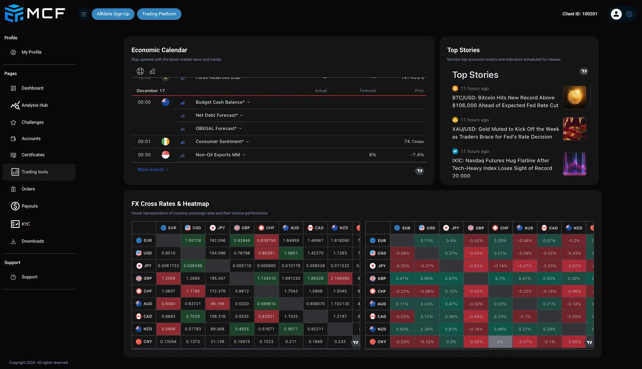The image size is (642, 369).
Task: Select the globe icon in Economic Calendar
Action: (140, 71)
